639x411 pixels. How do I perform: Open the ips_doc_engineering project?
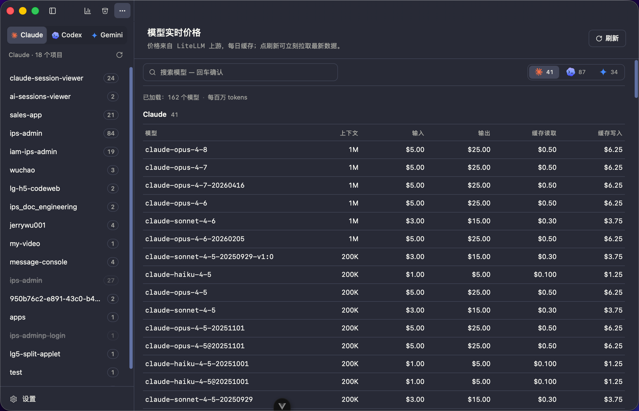64,207
